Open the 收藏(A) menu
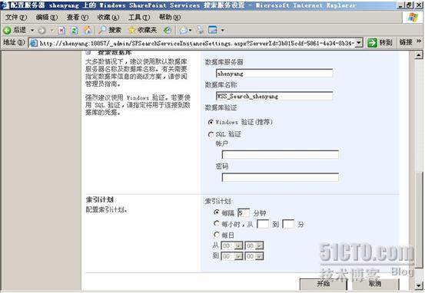The width and height of the screenshot is (425, 293). (x=108, y=18)
